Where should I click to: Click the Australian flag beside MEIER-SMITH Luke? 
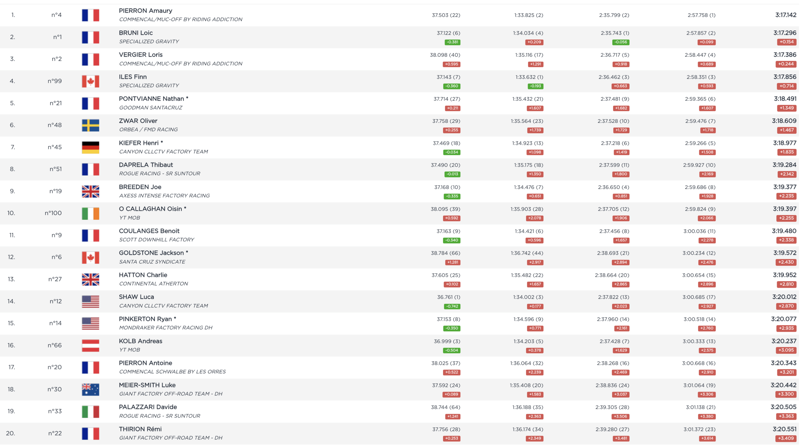(x=90, y=389)
